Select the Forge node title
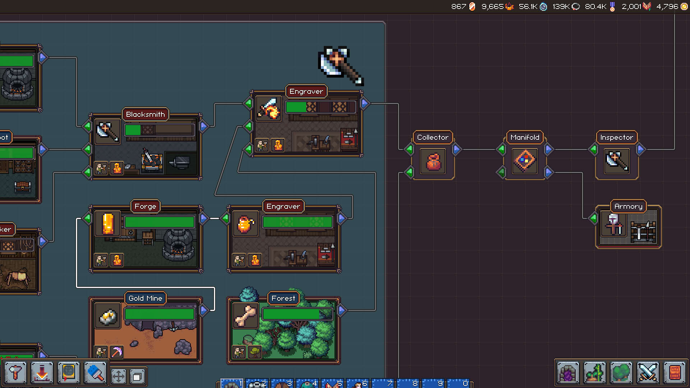The height and width of the screenshot is (388, 690). tap(145, 206)
